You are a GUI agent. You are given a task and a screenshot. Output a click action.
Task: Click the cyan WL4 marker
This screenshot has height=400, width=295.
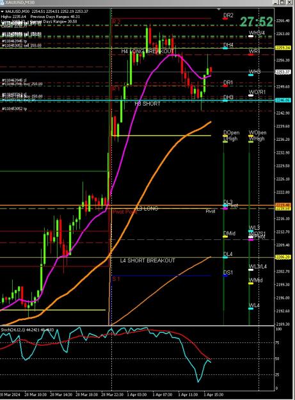tap(251, 308)
